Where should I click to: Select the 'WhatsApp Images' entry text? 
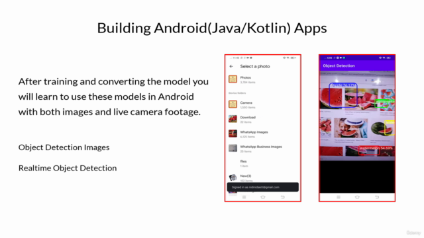254,132
